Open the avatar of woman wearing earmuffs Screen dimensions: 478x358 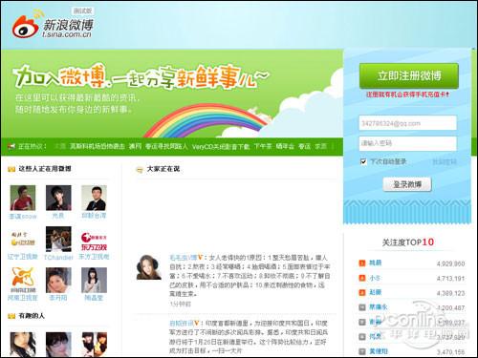coord(149,267)
